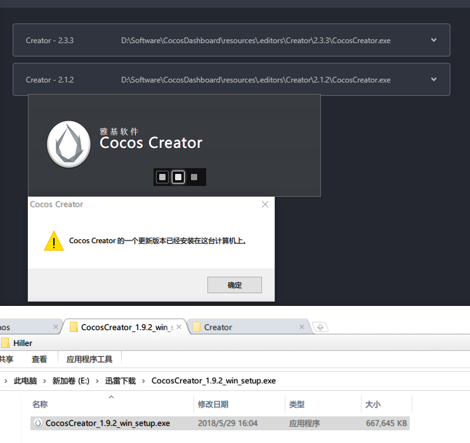Click folder icon on Creator tab
Image resolution: width=470 pixels, height=443 pixels.
coord(197,327)
